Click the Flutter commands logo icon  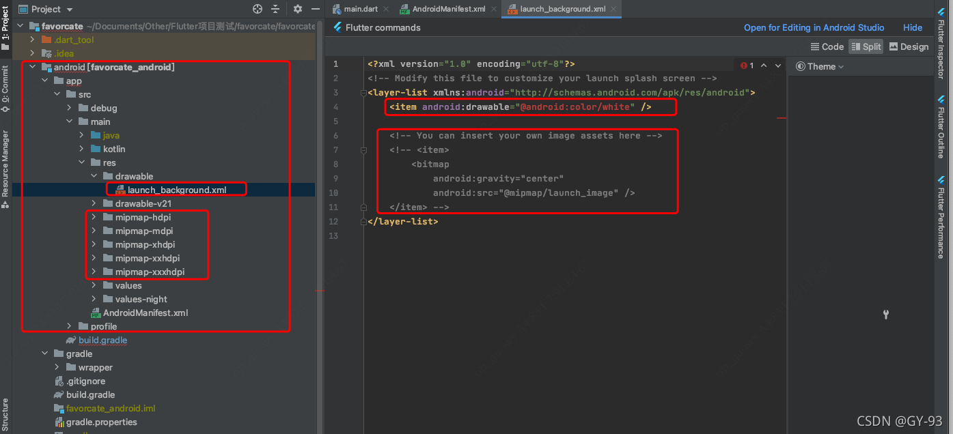tap(337, 27)
